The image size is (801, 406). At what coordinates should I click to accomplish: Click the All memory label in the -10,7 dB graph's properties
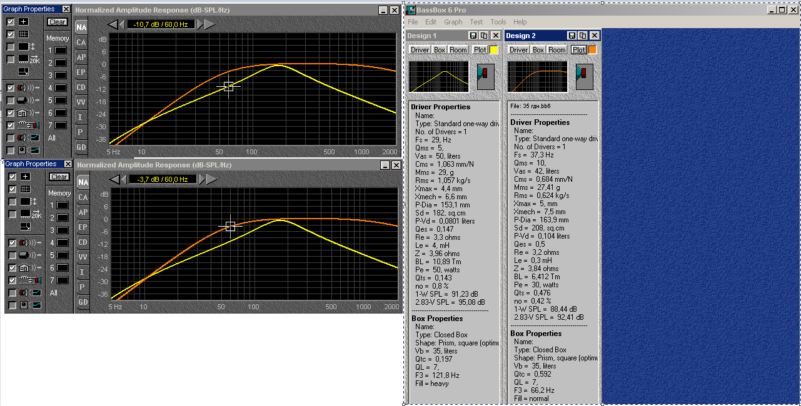coord(51,138)
